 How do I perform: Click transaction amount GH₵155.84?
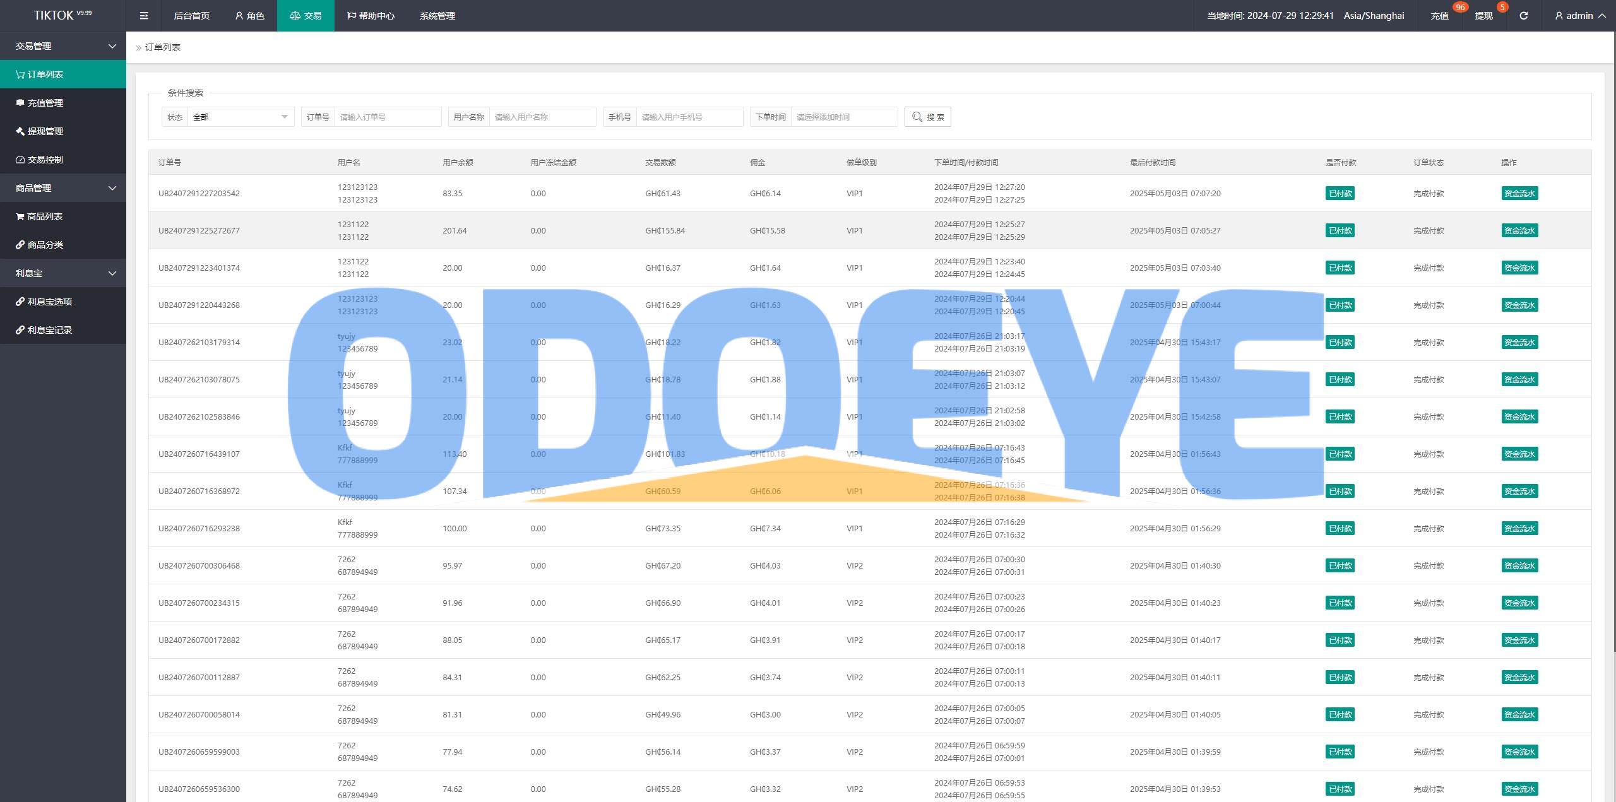(x=665, y=230)
